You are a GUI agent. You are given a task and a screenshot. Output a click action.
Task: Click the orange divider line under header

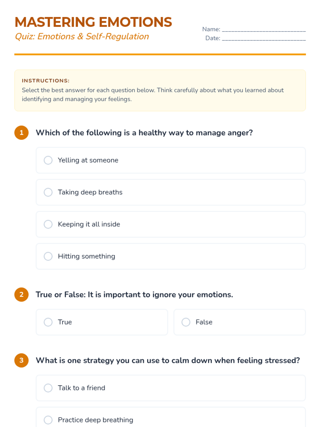pos(160,54)
